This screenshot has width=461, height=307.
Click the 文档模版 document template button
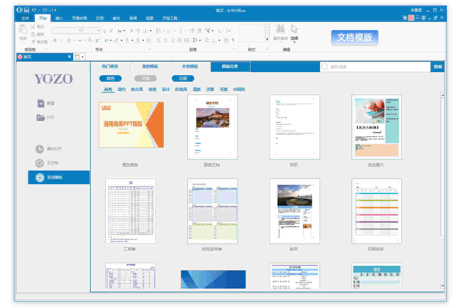[355, 37]
